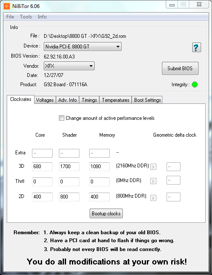Click the BIOS version 62.92.16.00.A3
Screen dimensions: 212x275
point(59,57)
